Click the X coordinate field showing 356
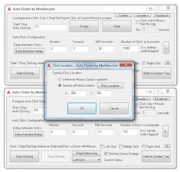The width and height of the screenshot is (180, 172). coord(78,93)
